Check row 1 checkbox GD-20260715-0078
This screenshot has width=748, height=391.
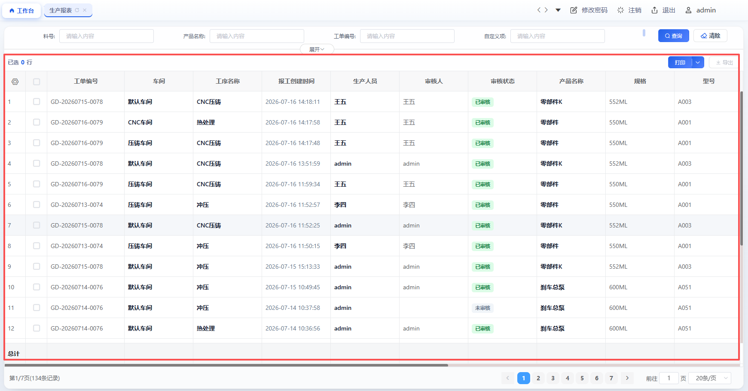click(x=37, y=102)
